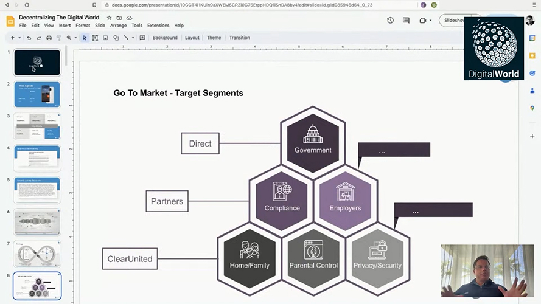Click the insert image icon

[105, 38]
